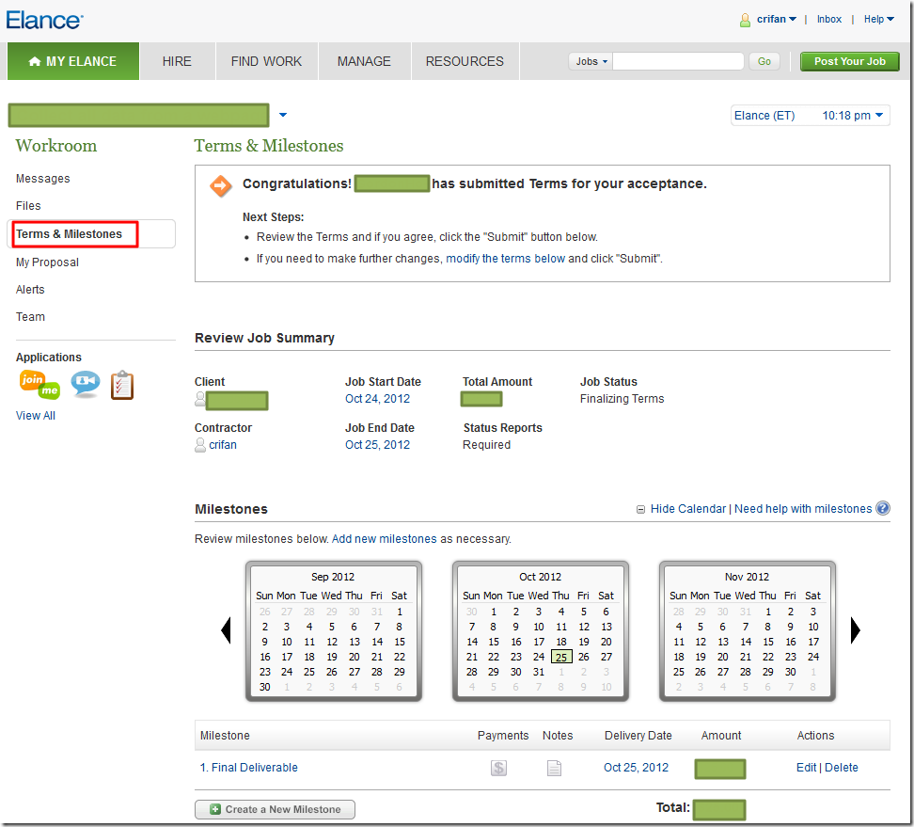Open the Notes page icon for Final Deliverable
The image size is (914, 827).
[x=555, y=768]
